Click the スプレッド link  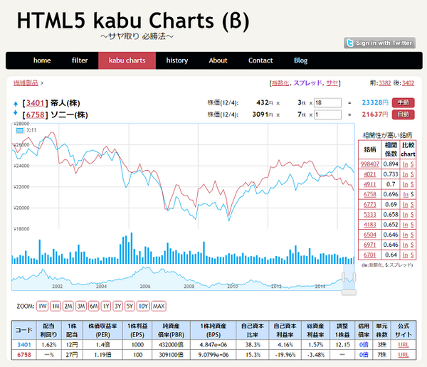307,83
